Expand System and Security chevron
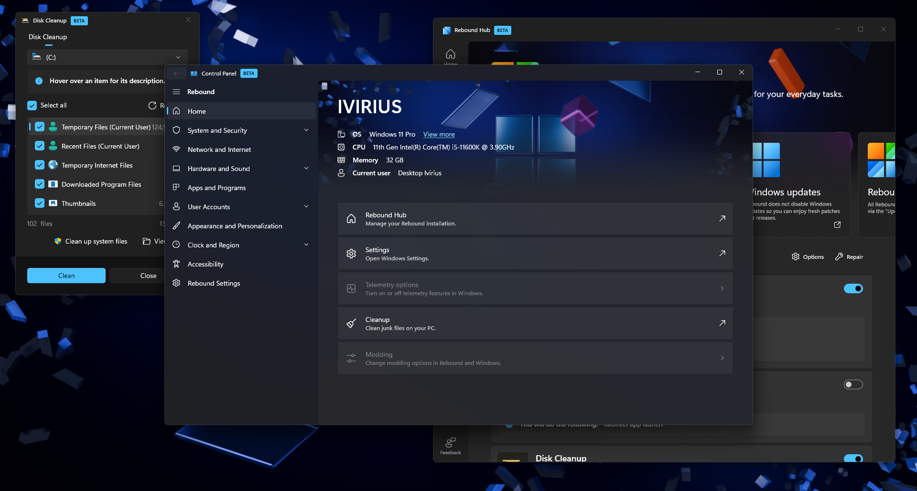 (306, 130)
